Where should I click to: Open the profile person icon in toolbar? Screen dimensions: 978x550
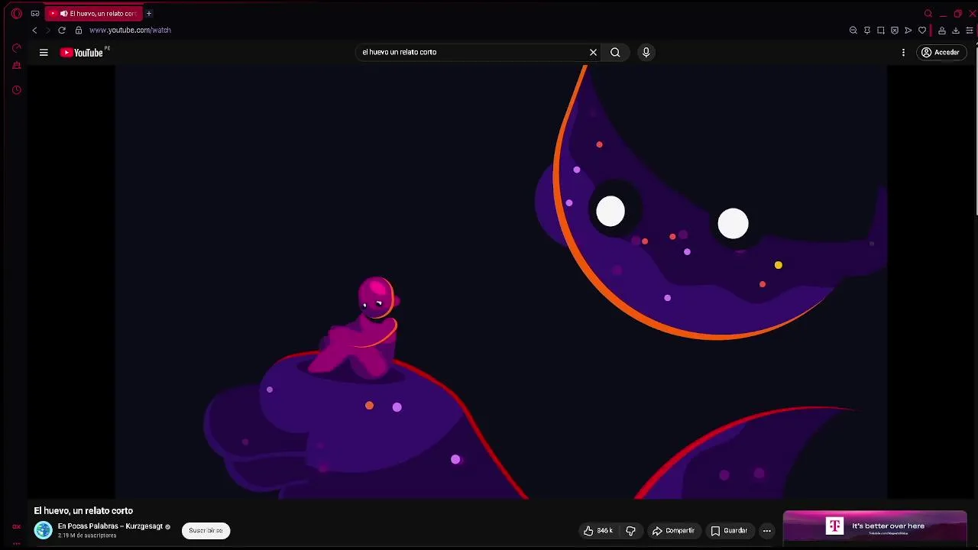942,31
